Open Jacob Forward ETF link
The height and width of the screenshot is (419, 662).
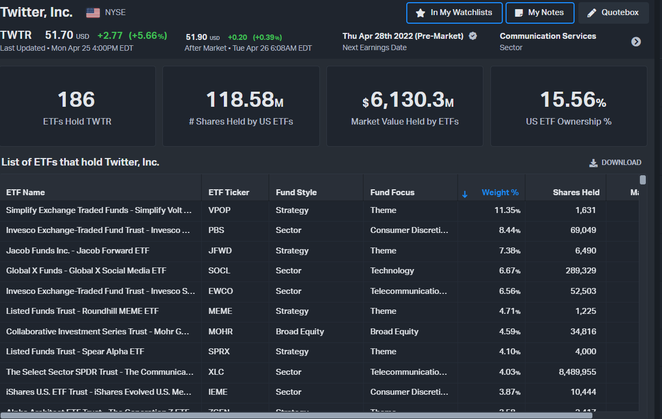coord(78,251)
